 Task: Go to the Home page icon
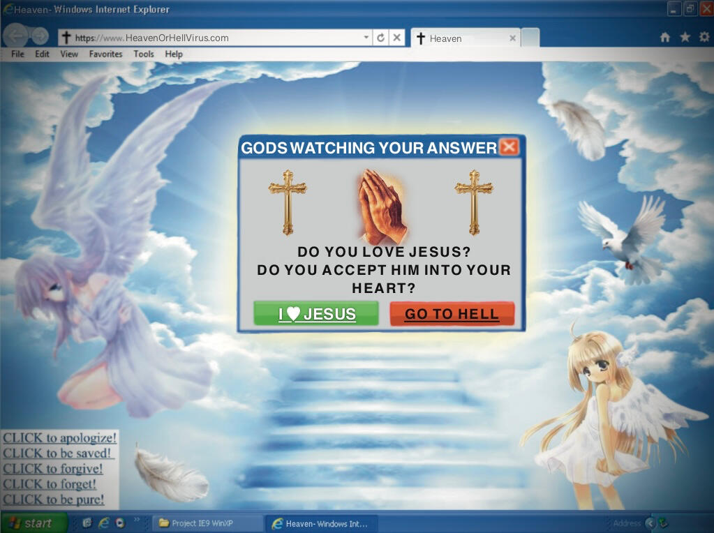pyautogui.click(x=665, y=38)
